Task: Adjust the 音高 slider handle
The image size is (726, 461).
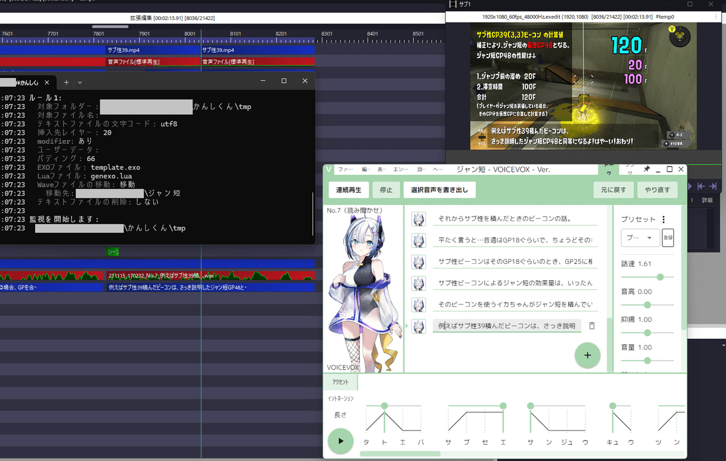Action: point(647,304)
